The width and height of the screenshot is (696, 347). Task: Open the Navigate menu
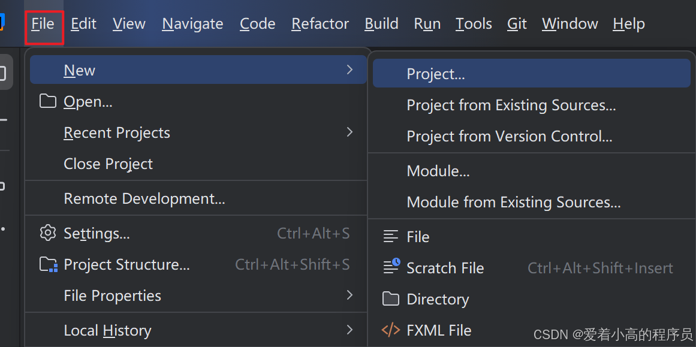click(192, 24)
